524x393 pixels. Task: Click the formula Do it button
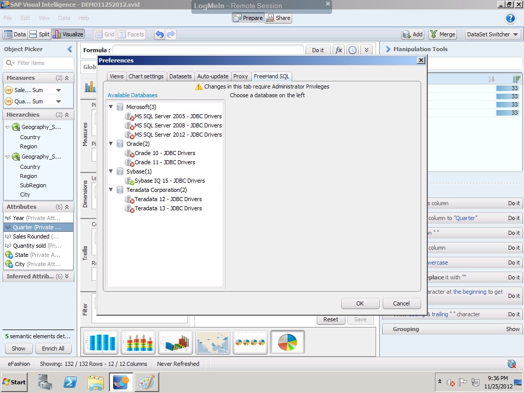318,50
